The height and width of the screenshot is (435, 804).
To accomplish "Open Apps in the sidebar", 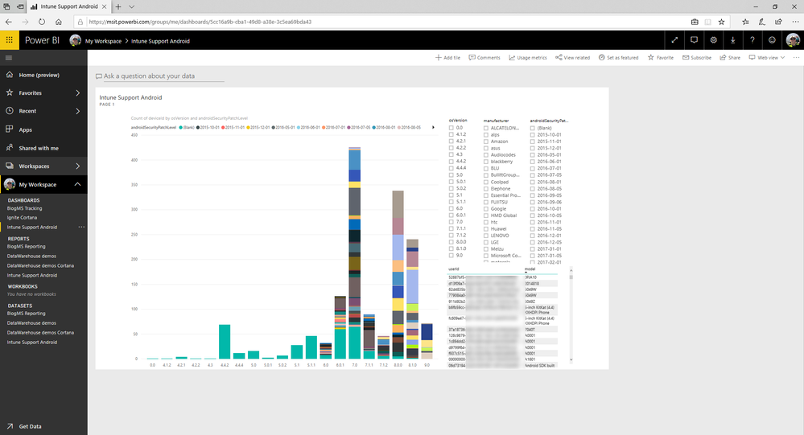I will [x=26, y=129].
